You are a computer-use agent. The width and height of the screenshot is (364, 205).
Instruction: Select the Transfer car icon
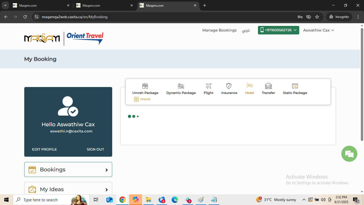click(268, 86)
